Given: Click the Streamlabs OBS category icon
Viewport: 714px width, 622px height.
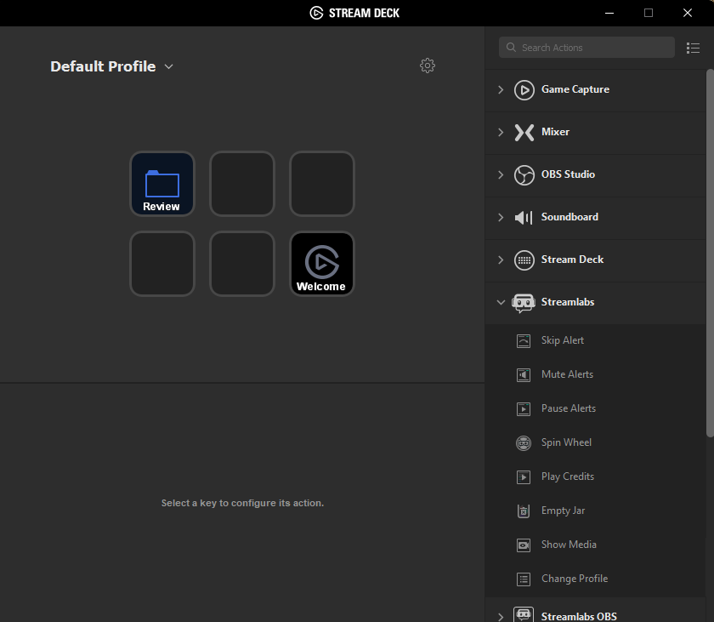Looking at the screenshot, I should (x=524, y=614).
